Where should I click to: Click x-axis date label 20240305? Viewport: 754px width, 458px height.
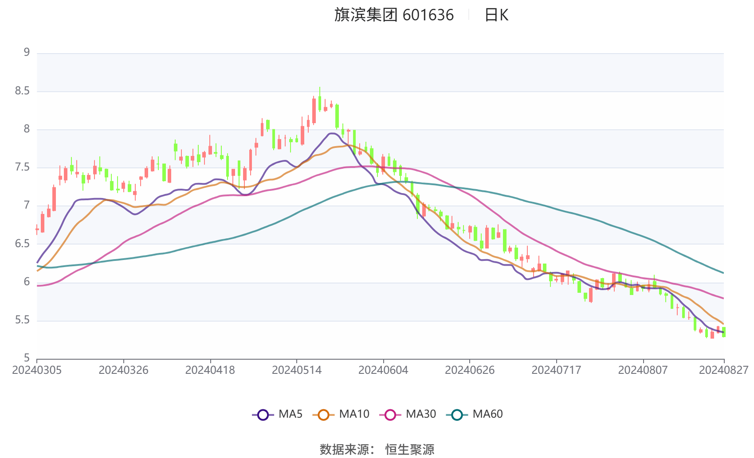[37, 370]
